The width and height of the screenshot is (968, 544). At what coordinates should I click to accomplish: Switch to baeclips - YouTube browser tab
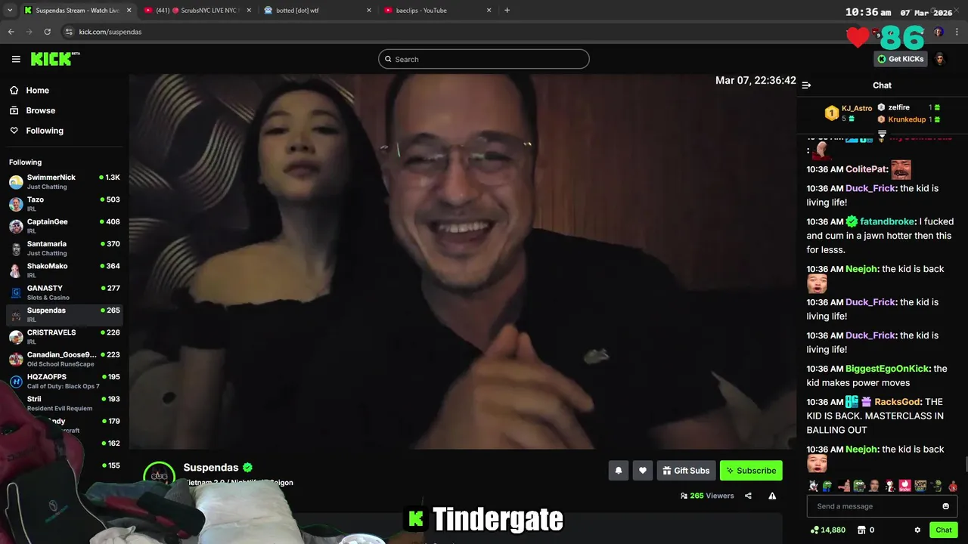click(437, 11)
